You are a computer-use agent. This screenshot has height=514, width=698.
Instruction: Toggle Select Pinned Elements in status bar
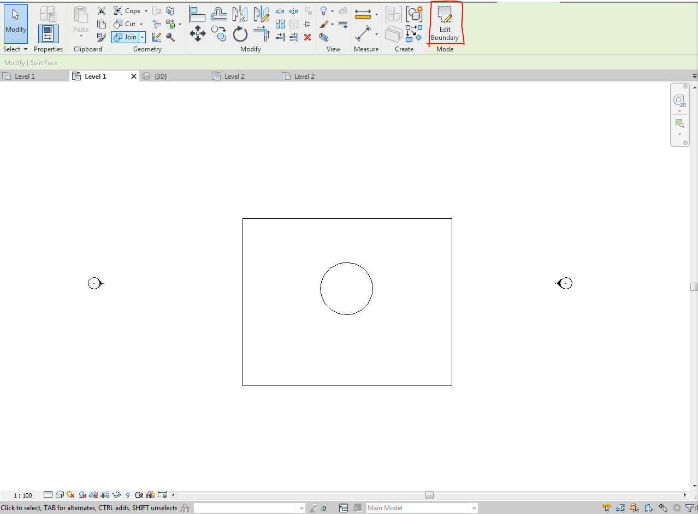[x=635, y=508]
